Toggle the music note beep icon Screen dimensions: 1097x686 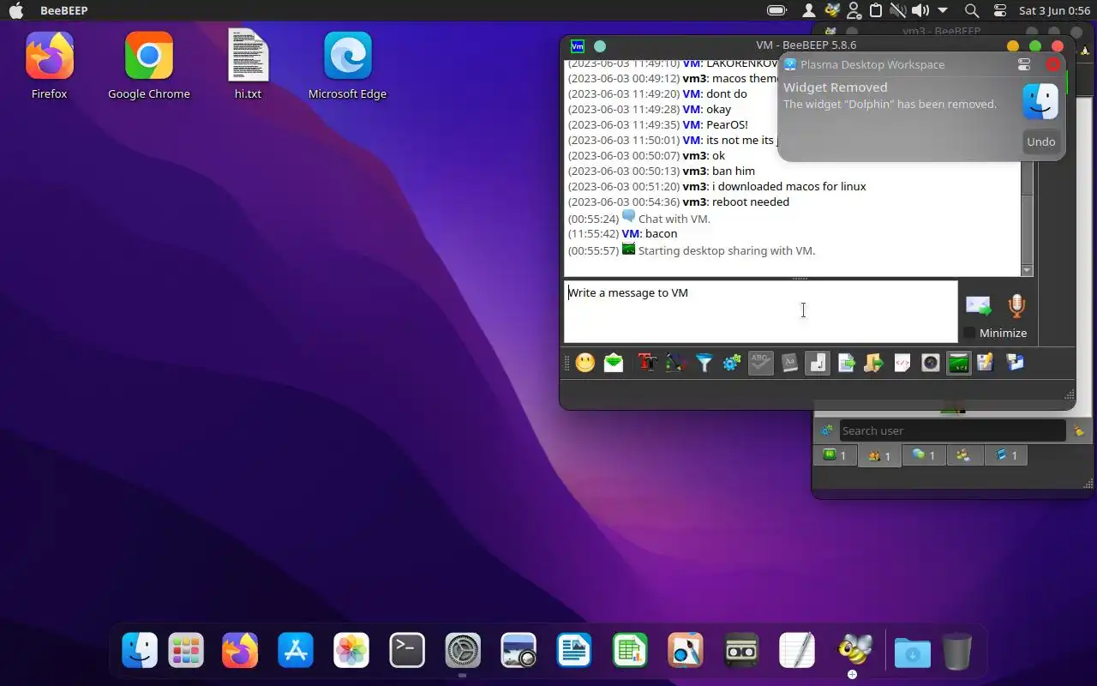pos(818,363)
